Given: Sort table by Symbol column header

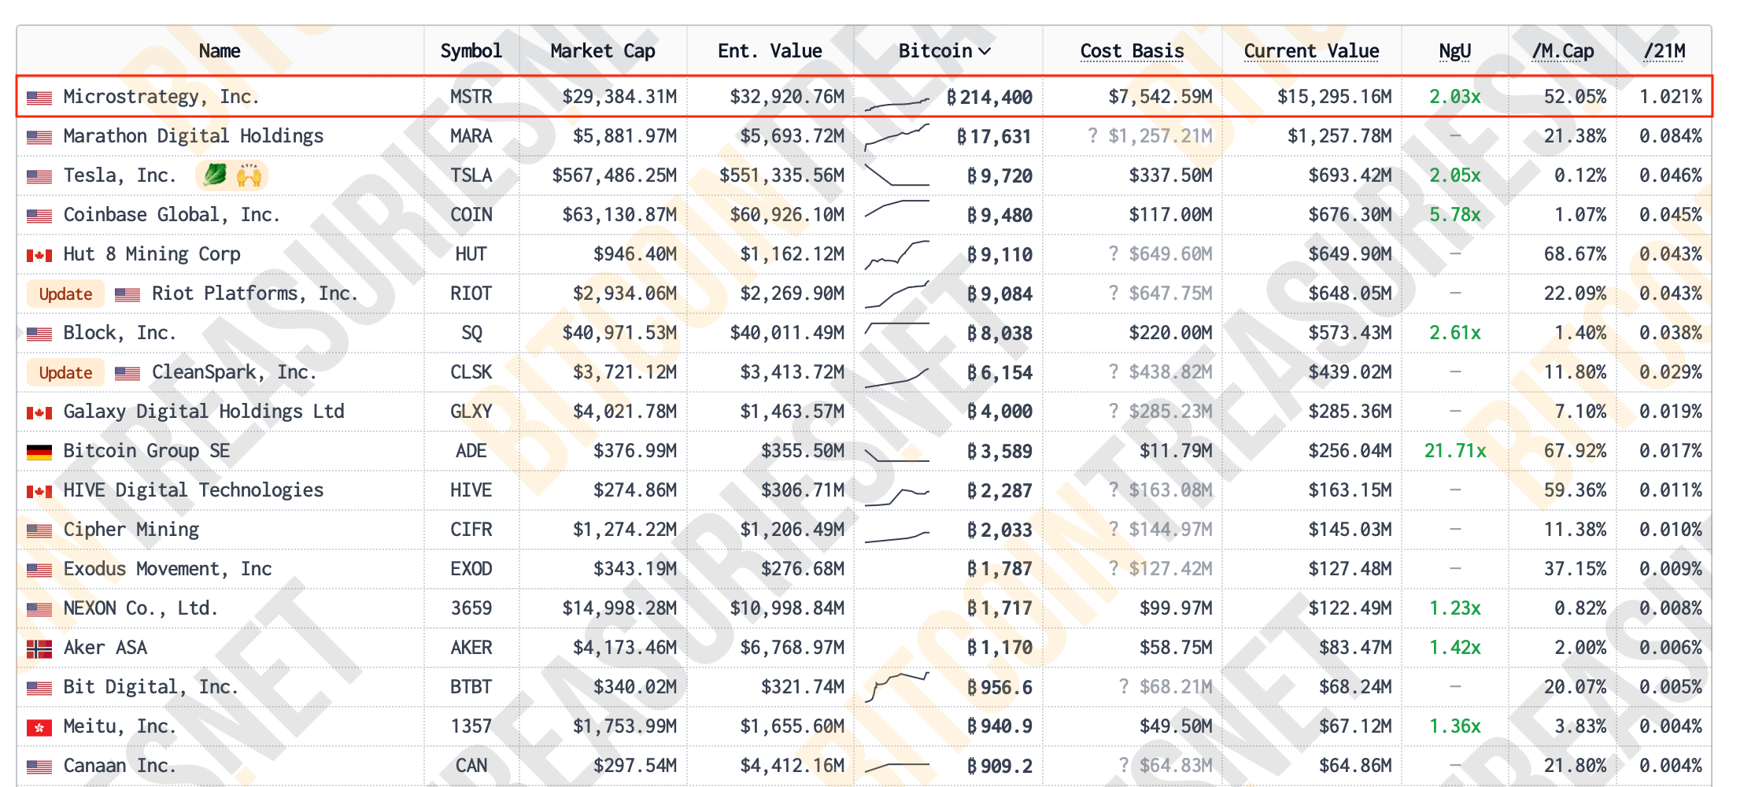Looking at the screenshot, I should [471, 51].
